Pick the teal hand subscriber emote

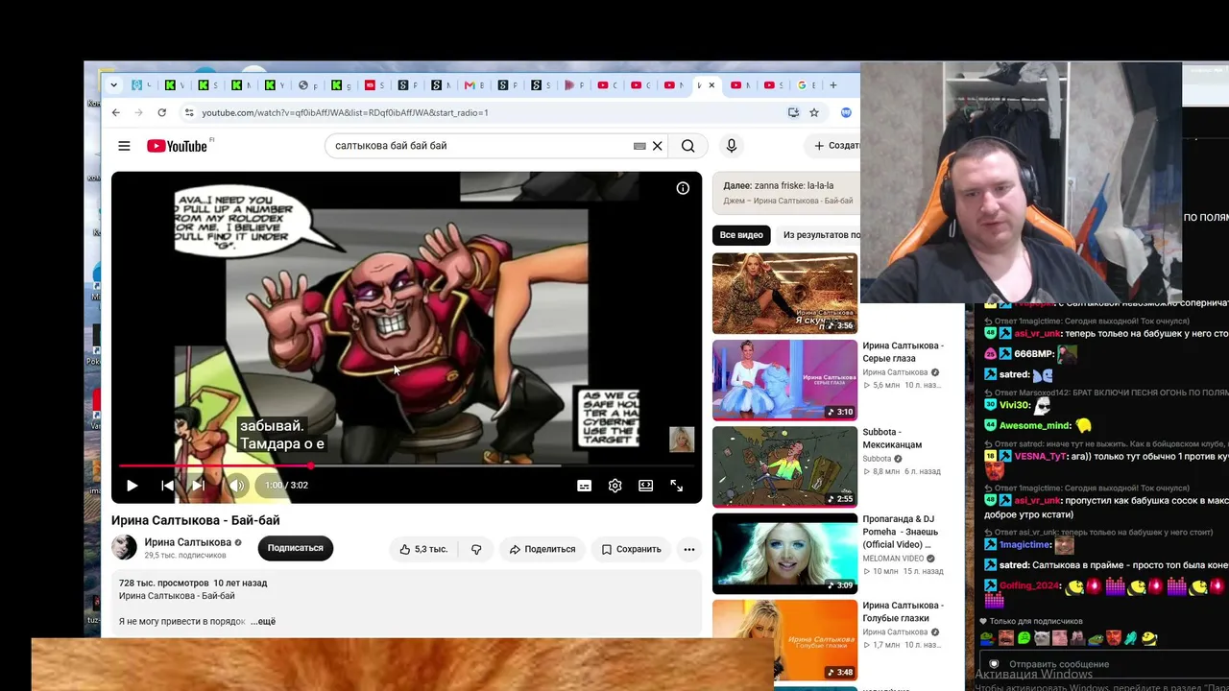1131,638
